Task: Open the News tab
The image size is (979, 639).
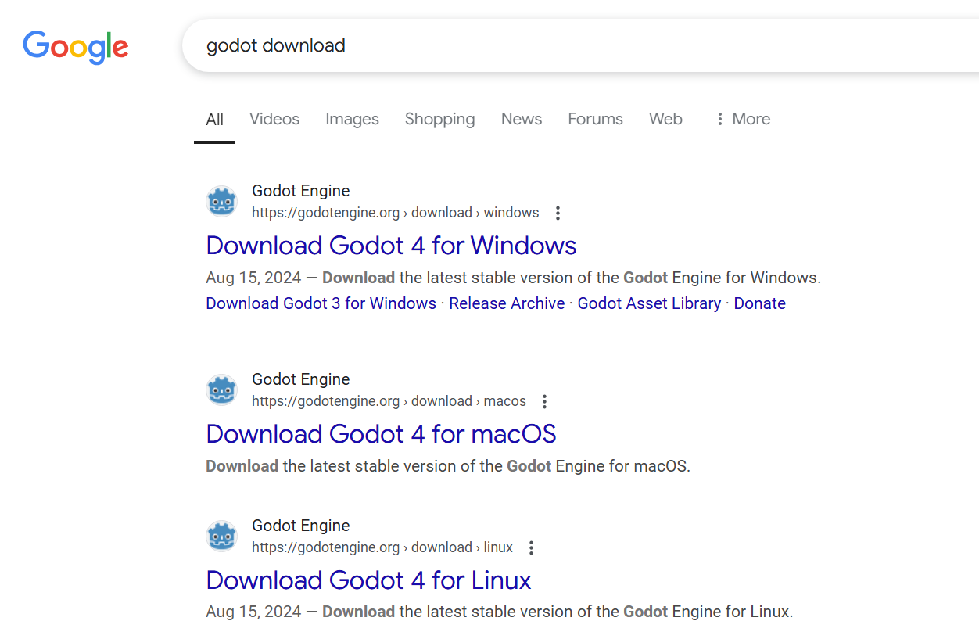Action: point(522,119)
